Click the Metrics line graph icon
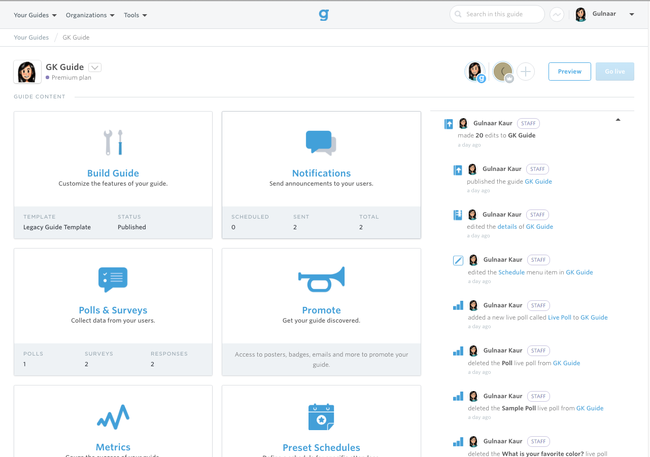Viewport: 650px width, 457px height. tap(113, 416)
